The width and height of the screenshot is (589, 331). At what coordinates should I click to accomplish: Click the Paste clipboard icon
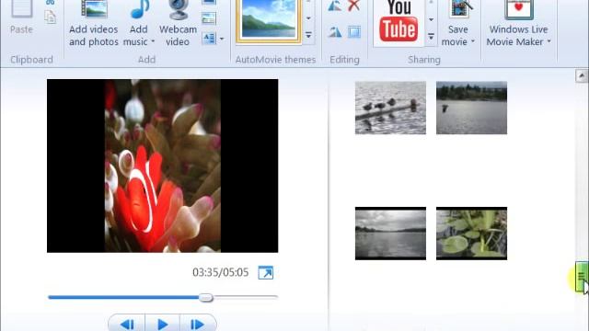(21, 8)
